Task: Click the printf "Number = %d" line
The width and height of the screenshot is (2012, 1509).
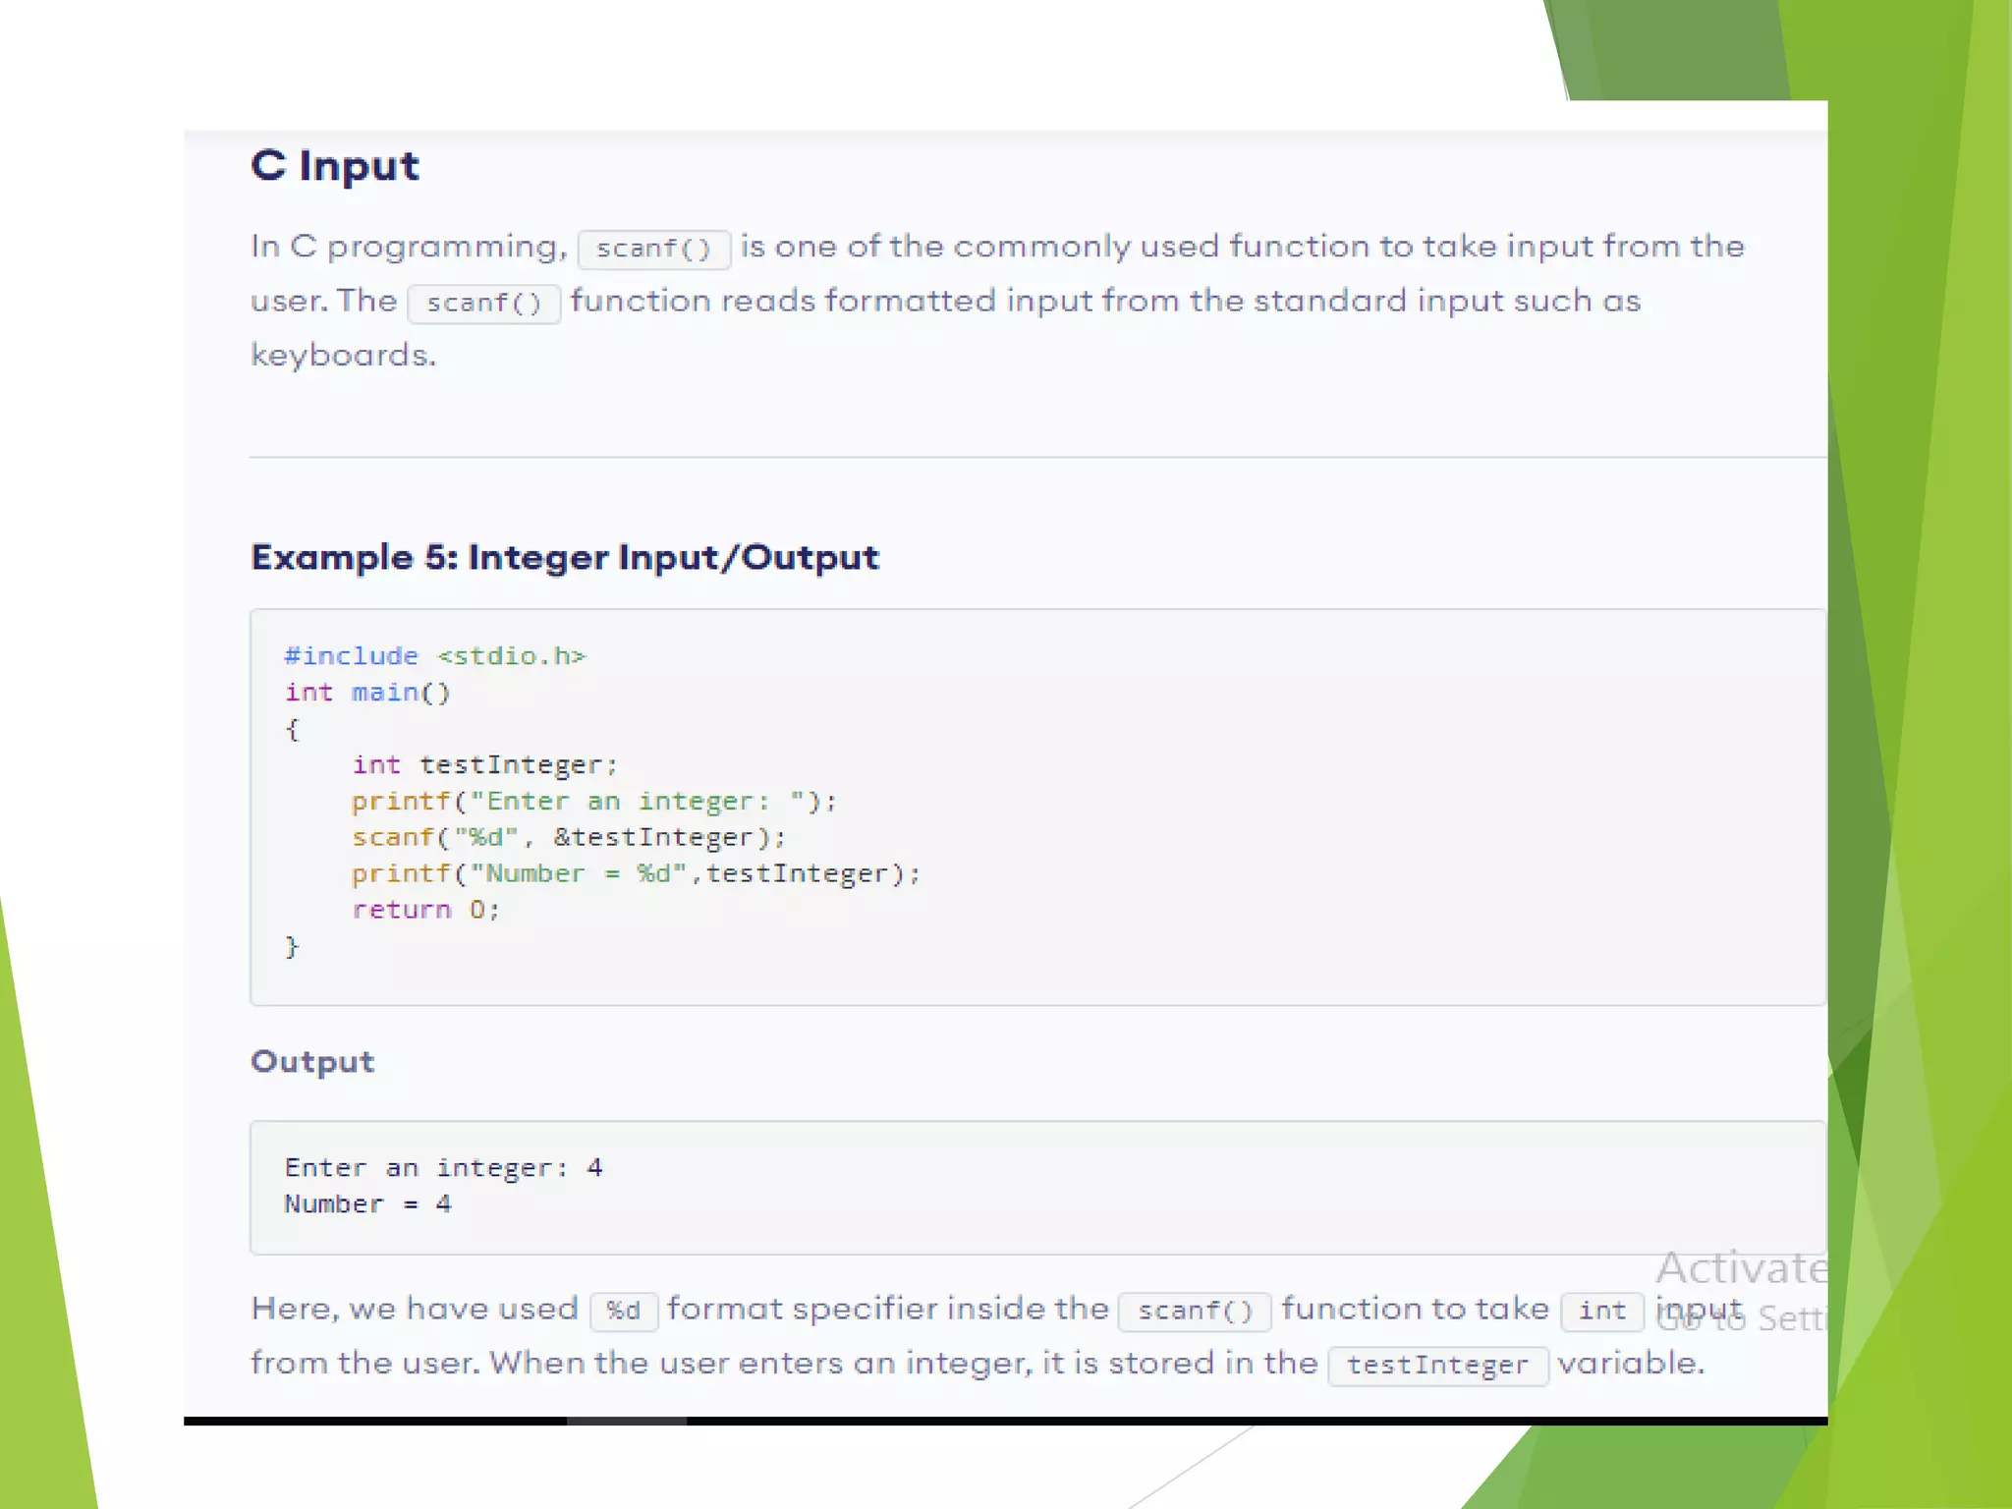Action: click(x=637, y=873)
